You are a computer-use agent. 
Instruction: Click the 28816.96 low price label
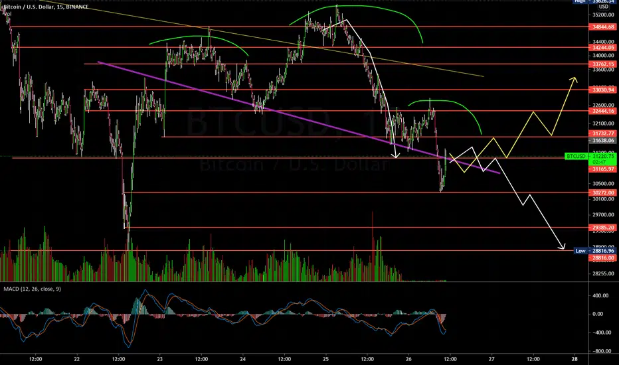(x=604, y=251)
